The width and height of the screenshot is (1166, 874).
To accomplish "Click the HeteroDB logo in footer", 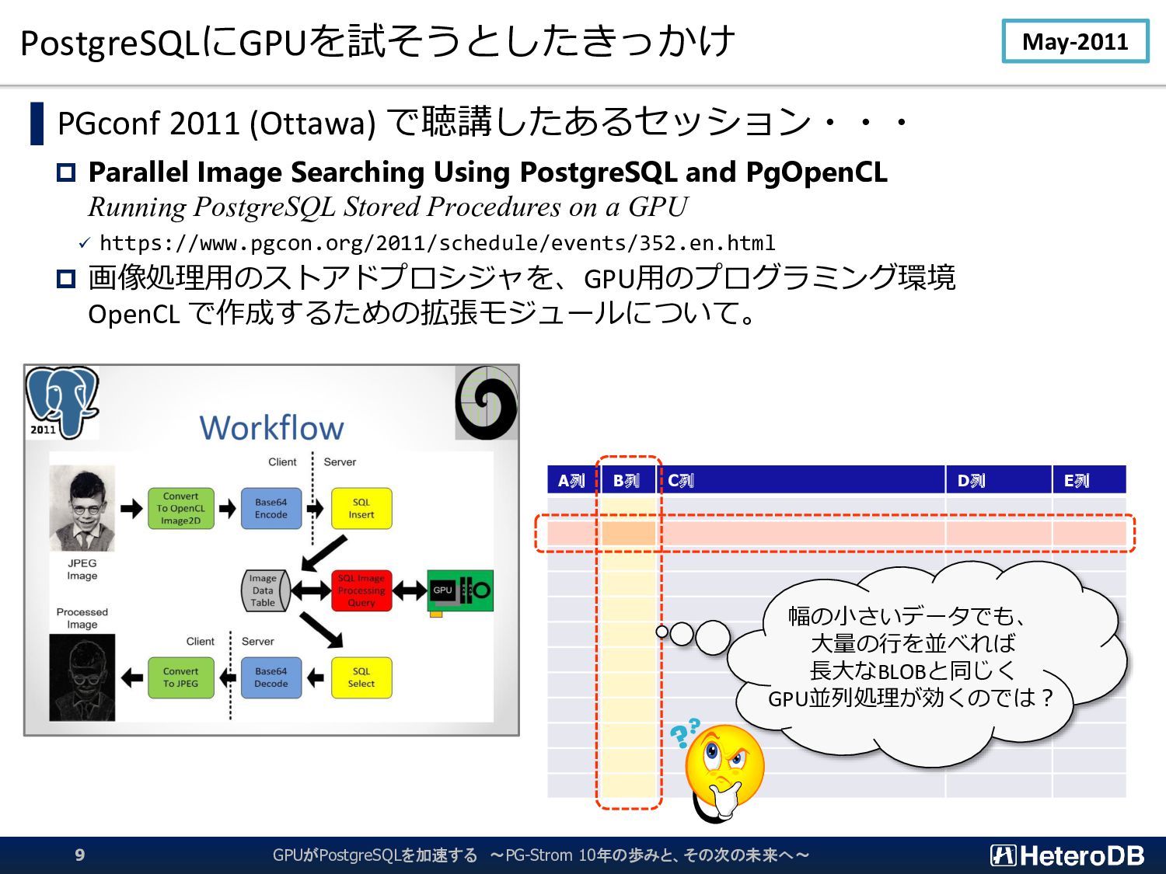I will click(1067, 855).
